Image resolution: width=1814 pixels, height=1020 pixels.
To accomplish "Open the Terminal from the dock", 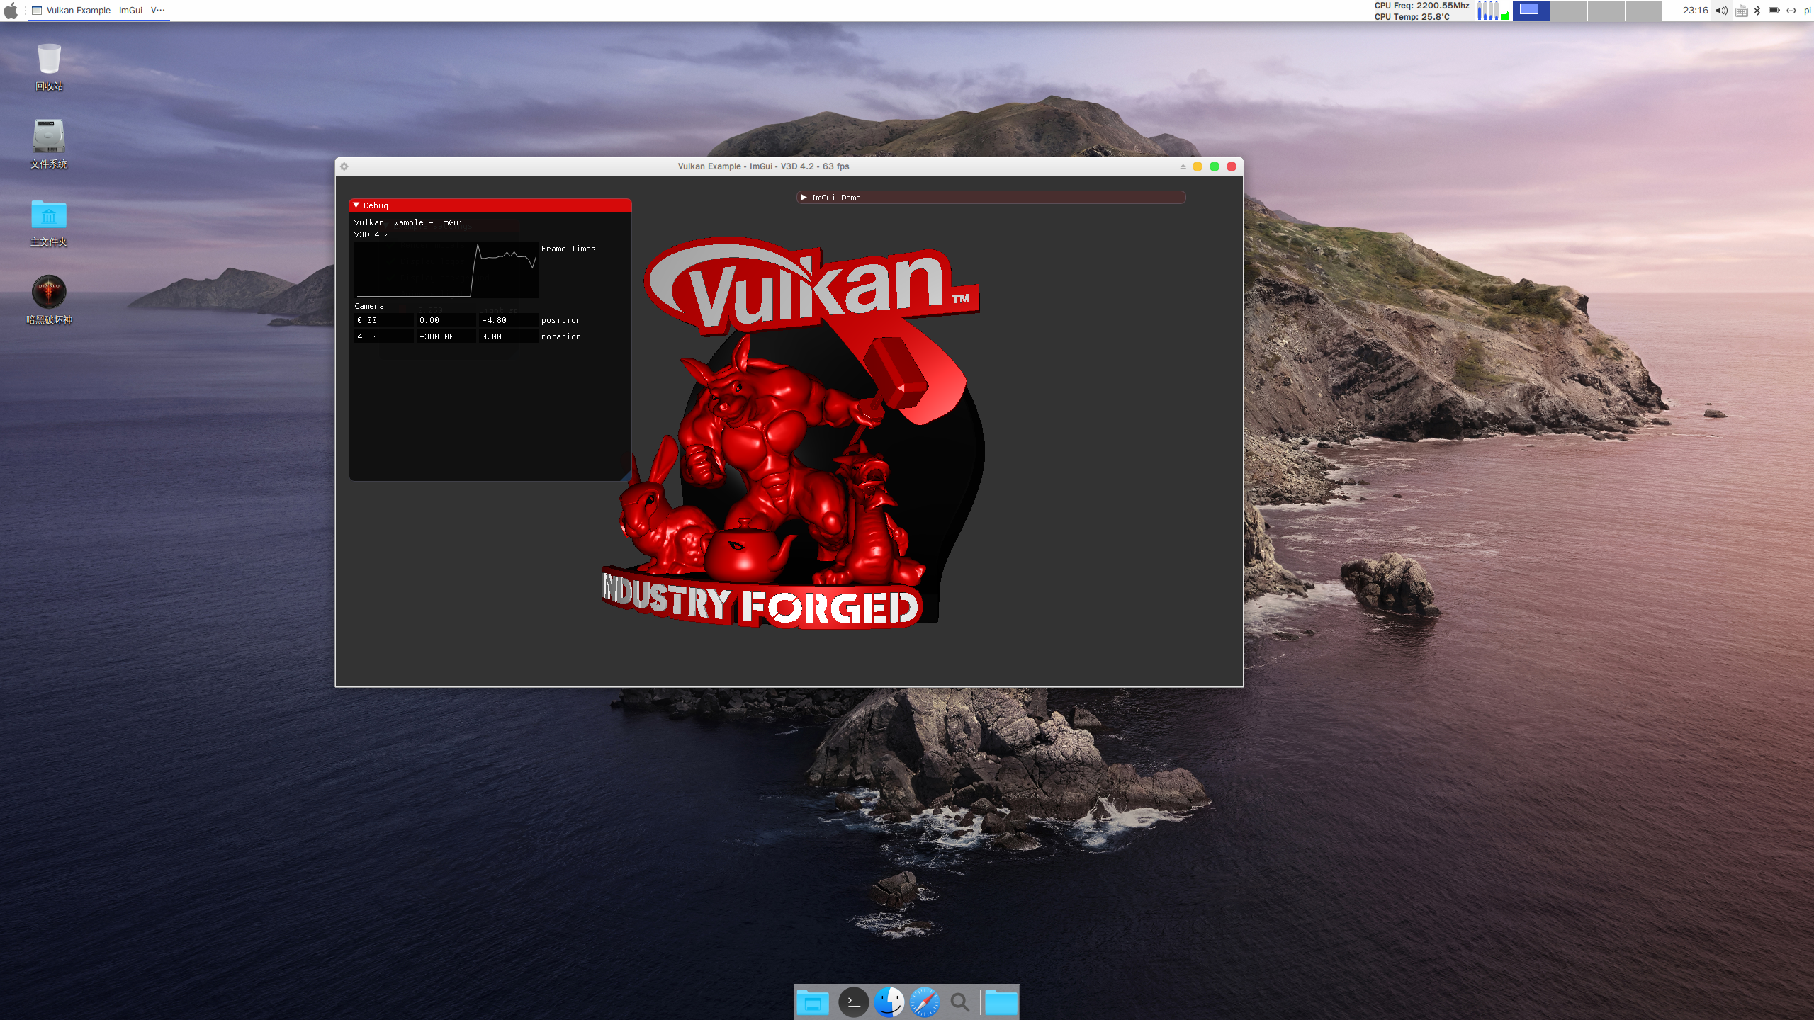I will (x=853, y=1002).
